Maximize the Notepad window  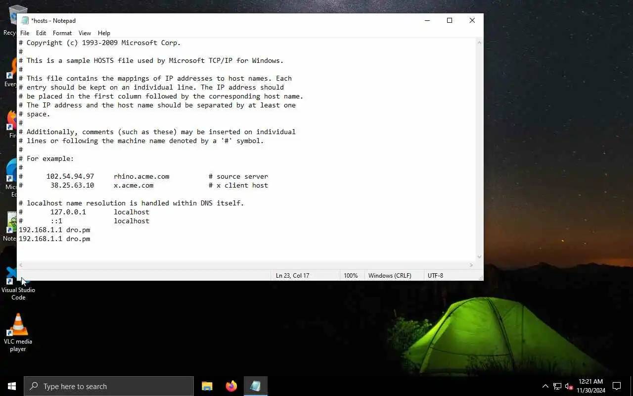pyautogui.click(x=450, y=20)
